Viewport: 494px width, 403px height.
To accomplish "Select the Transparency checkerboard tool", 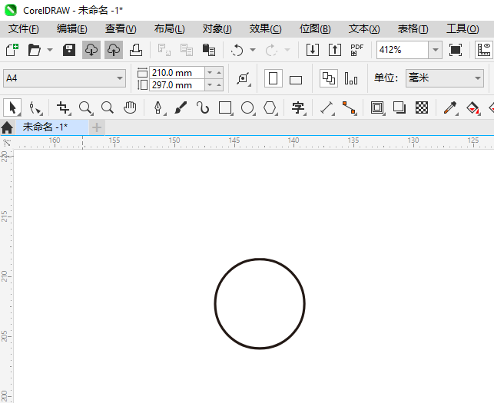I will (x=422, y=107).
